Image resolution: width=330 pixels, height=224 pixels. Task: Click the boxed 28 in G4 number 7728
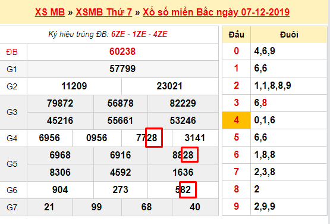click(x=154, y=138)
